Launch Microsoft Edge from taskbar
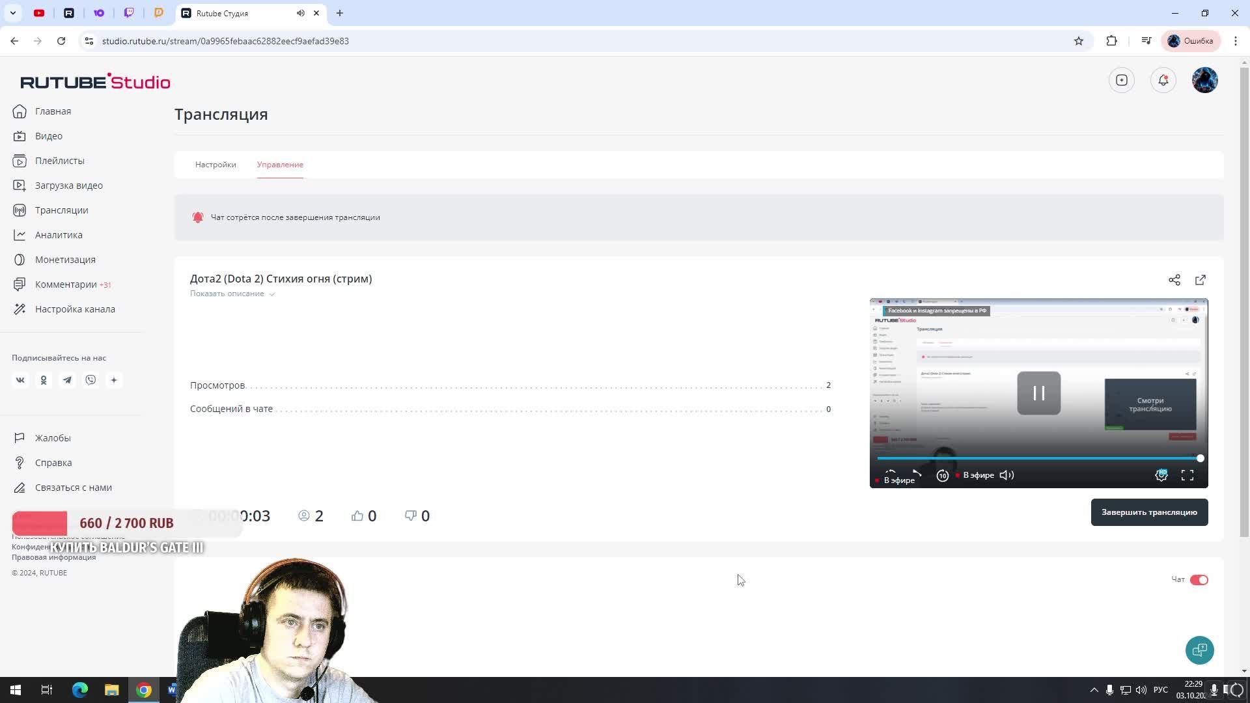 [79, 690]
